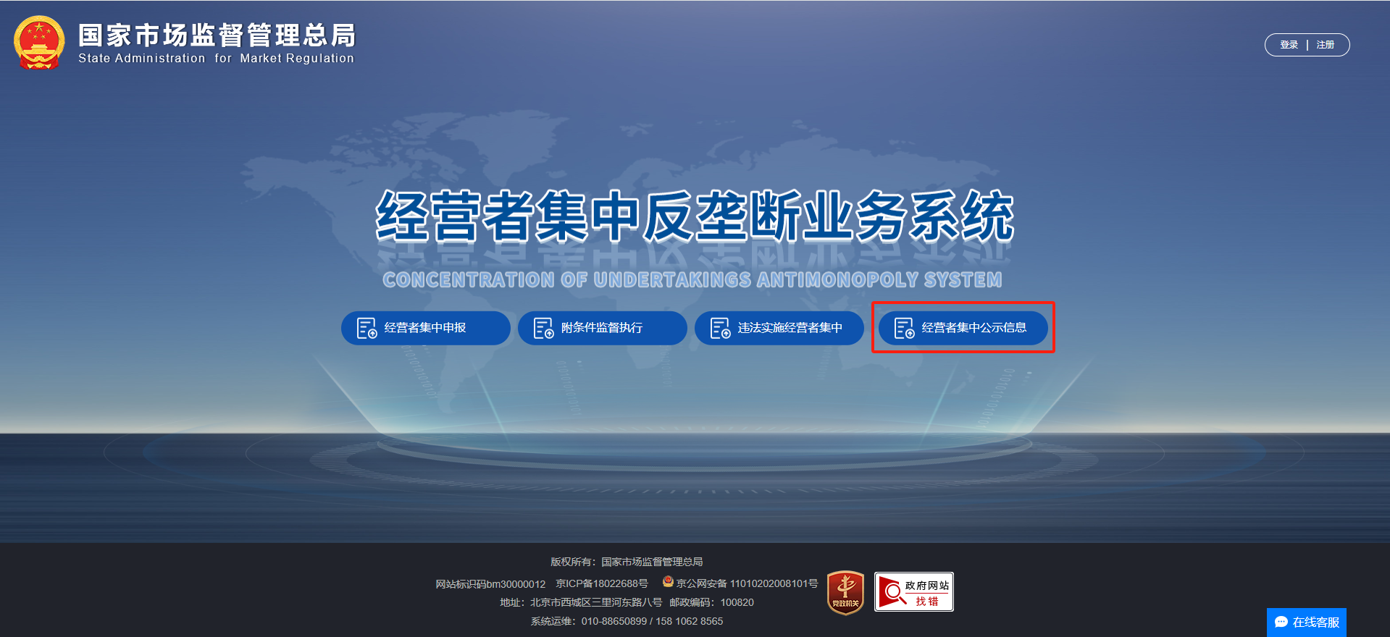Open the 登录 login link
This screenshot has height=637, width=1390.
[x=1289, y=45]
